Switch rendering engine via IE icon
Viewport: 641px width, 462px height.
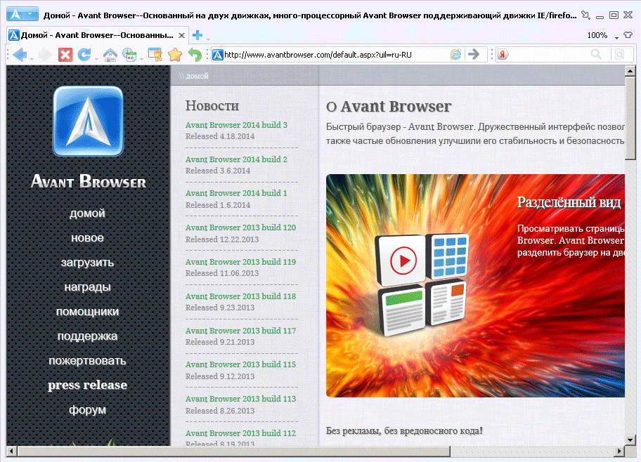pos(455,54)
